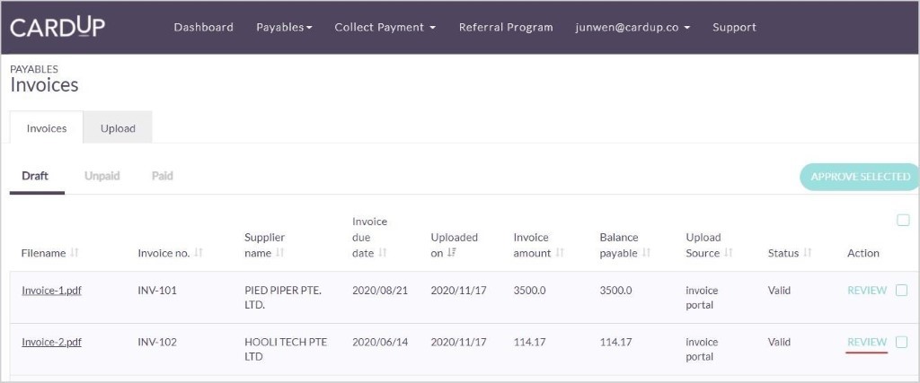Check the box for INV-102 row
The width and height of the screenshot is (920, 383).
(x=901, y=342)
